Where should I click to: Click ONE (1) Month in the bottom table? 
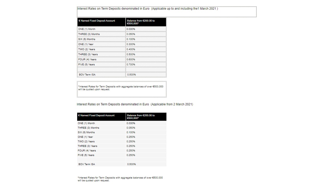[x=86, y=123]
